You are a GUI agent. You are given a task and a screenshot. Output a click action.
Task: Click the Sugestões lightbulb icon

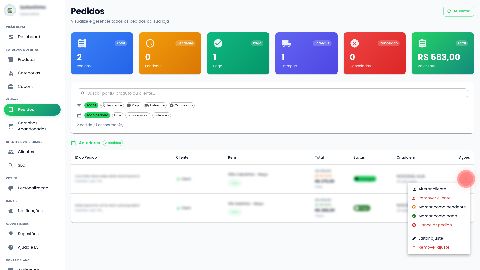(x=11, y=234)
